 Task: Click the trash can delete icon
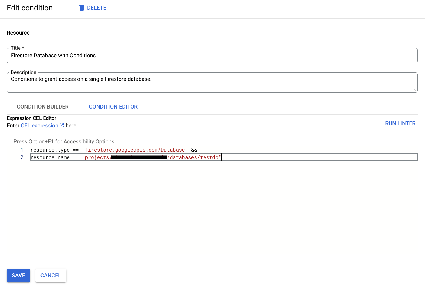(82, 8)
